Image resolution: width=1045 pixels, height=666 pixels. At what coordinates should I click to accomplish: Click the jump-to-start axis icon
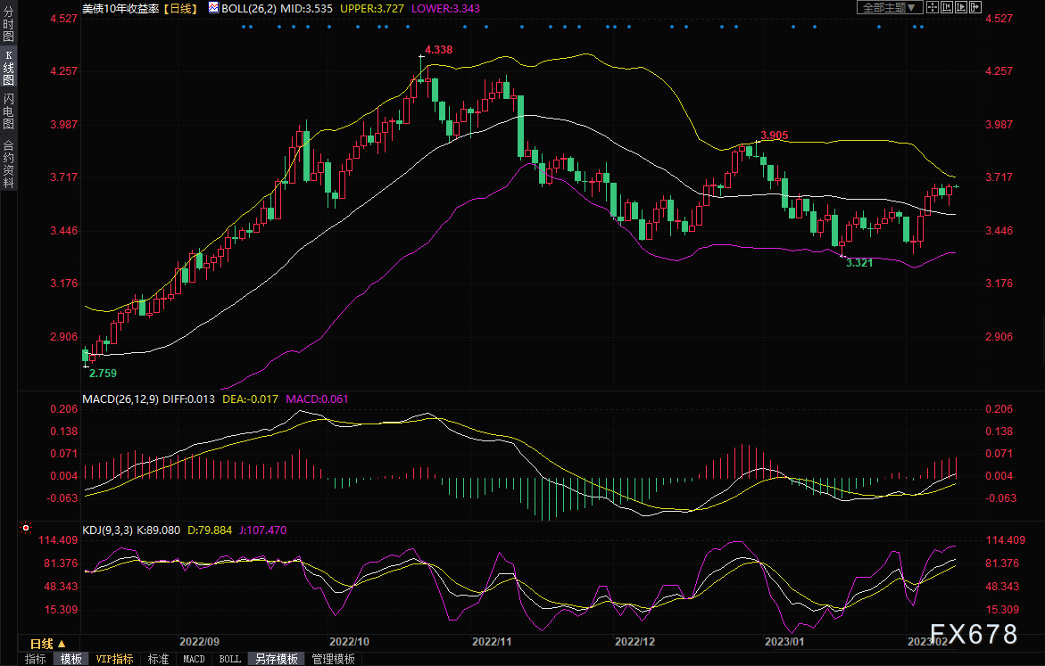click(946, 7)
